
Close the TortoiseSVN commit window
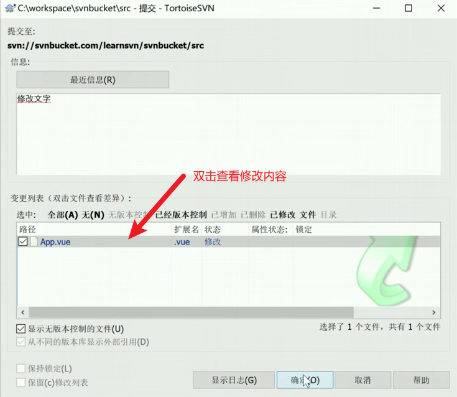tap(441, 8)
